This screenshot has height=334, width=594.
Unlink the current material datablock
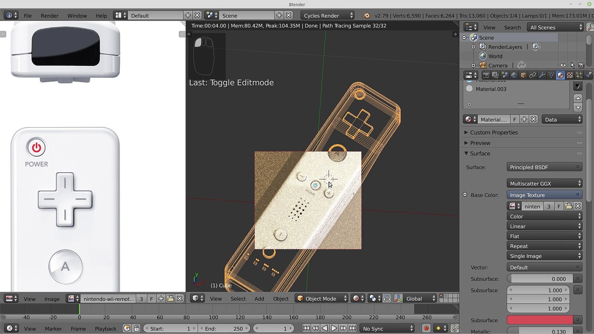tap(534, 119)
